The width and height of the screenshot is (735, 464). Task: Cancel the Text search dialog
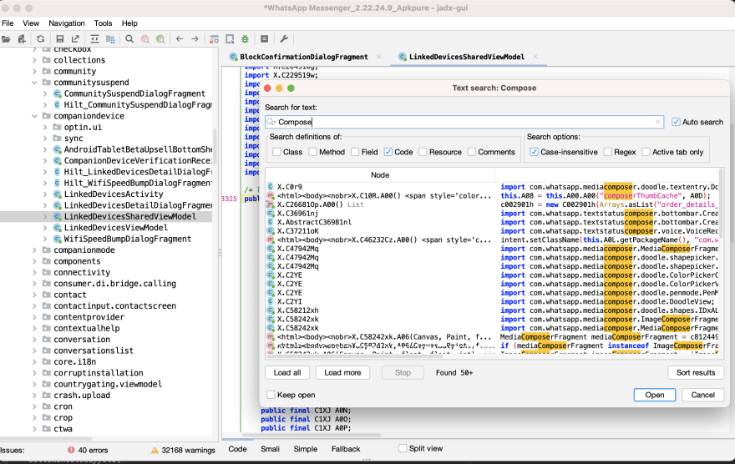[702, 395]
